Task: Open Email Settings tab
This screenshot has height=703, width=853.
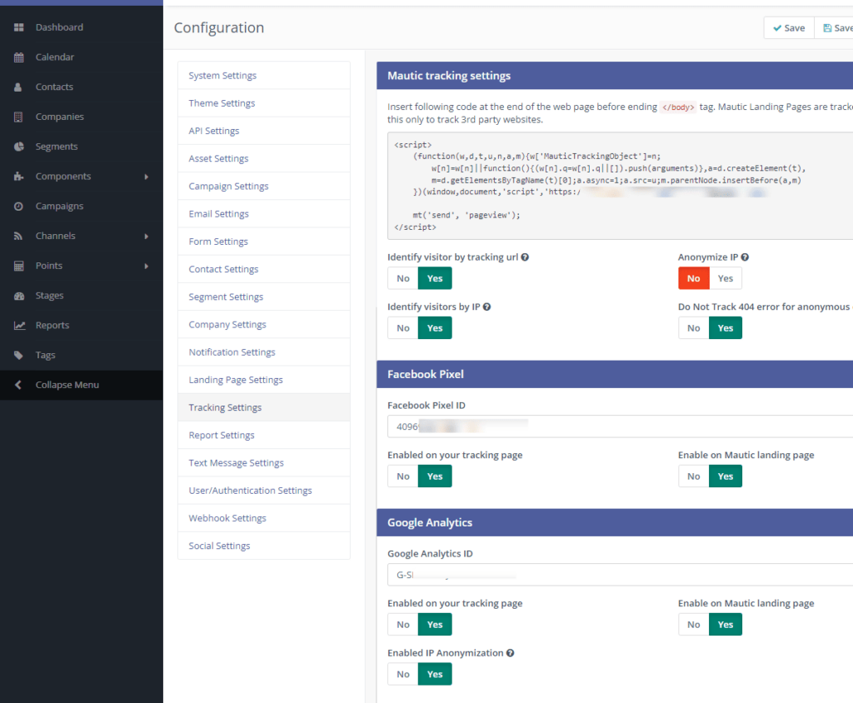Action: coord(264,214)
